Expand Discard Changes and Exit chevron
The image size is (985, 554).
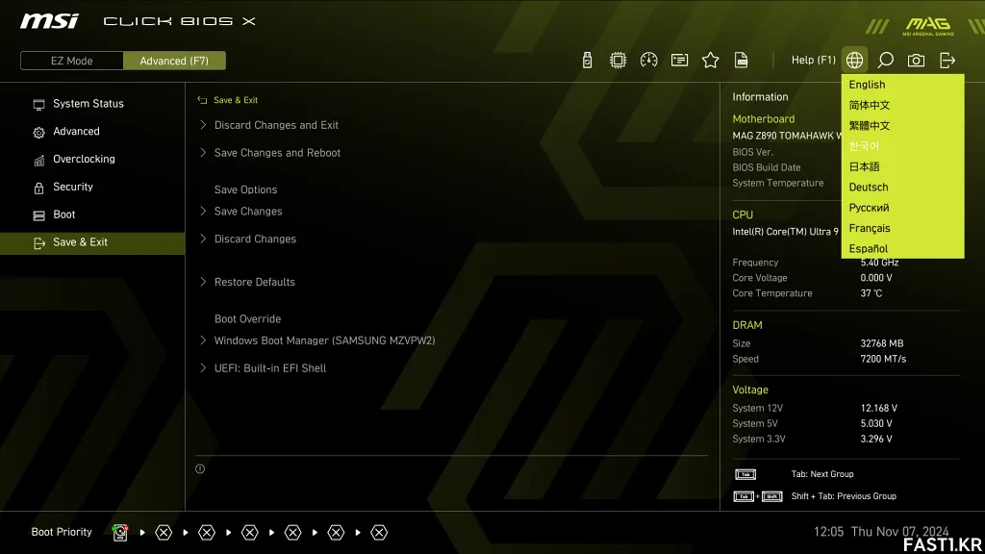coord(203,125)
